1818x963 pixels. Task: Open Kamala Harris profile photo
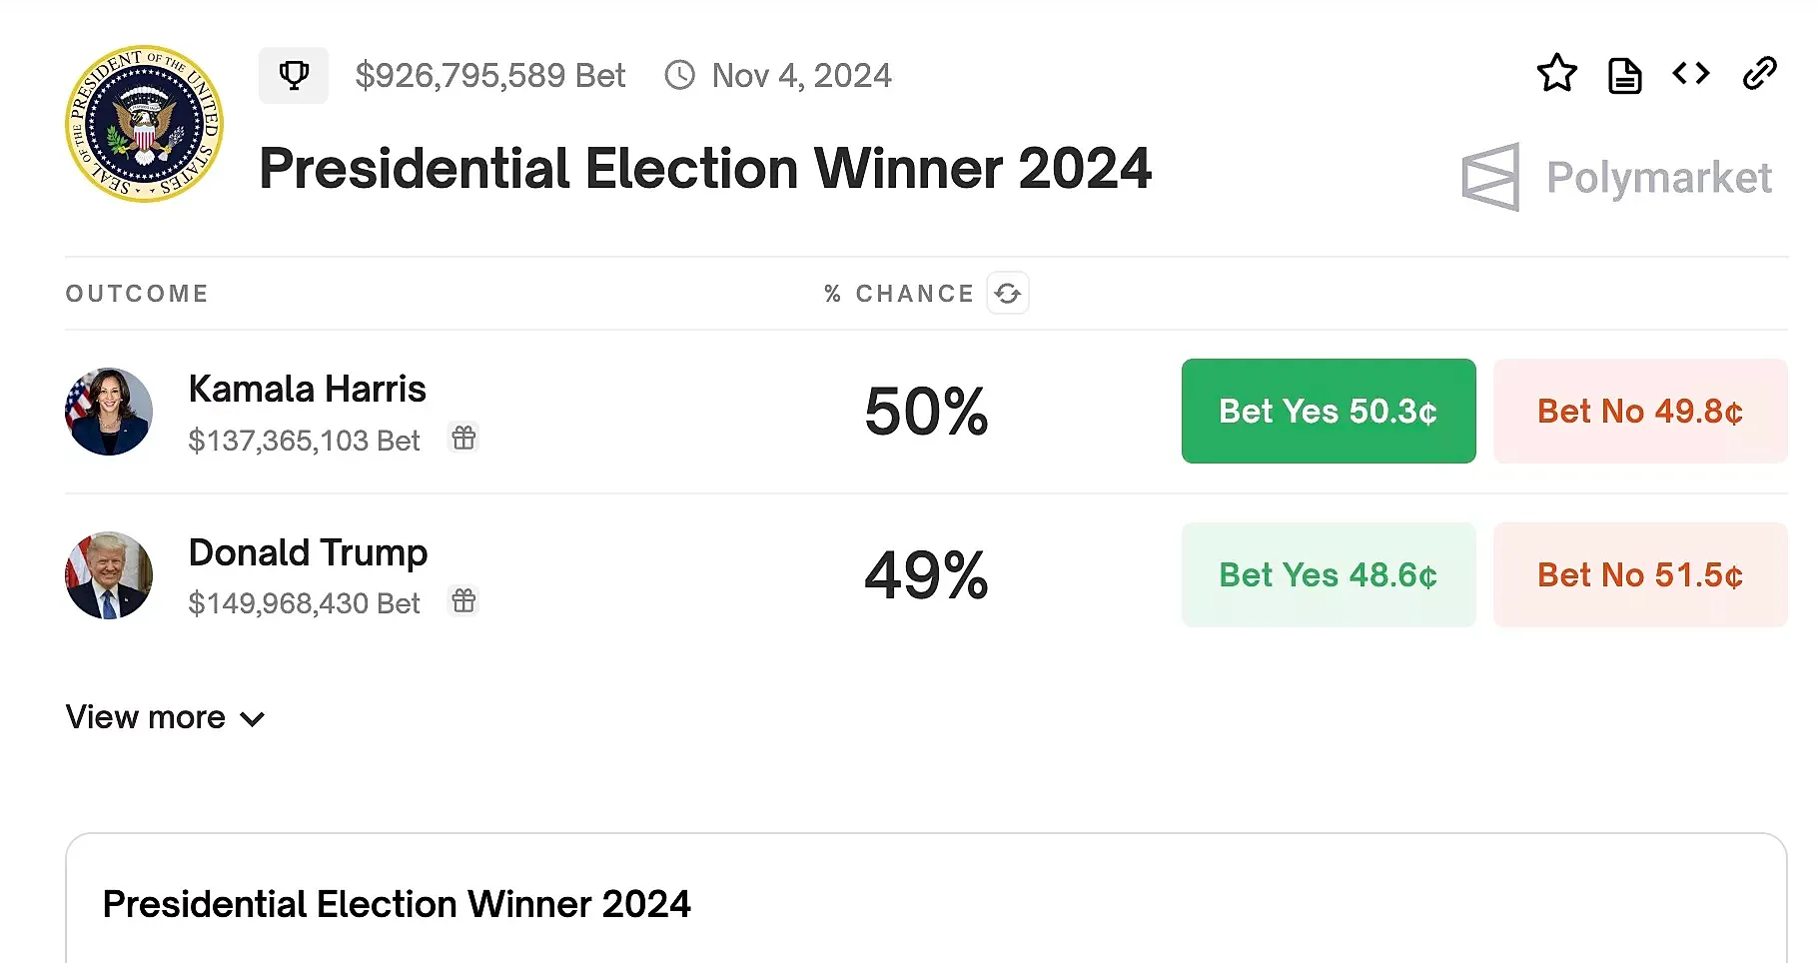pyautogui.click(x=109, y=412)
